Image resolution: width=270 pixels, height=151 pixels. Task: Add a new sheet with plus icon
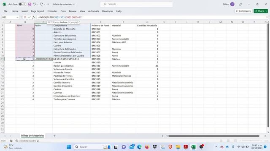[x=54, y=136]
